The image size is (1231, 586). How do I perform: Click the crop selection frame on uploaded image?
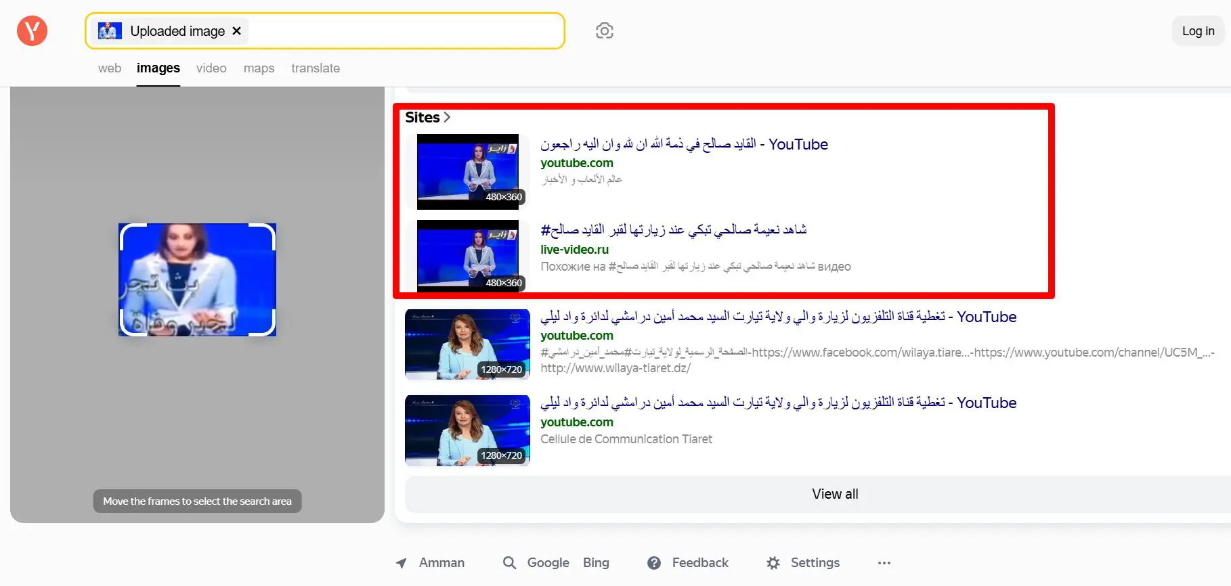[198, 279]
